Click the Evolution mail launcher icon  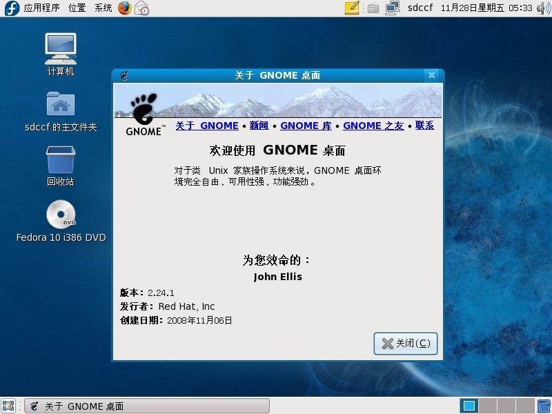tap(141, 8)
